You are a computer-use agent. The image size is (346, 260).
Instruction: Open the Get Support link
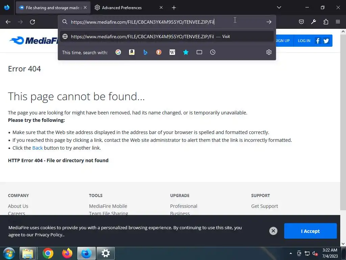point(265,206)
